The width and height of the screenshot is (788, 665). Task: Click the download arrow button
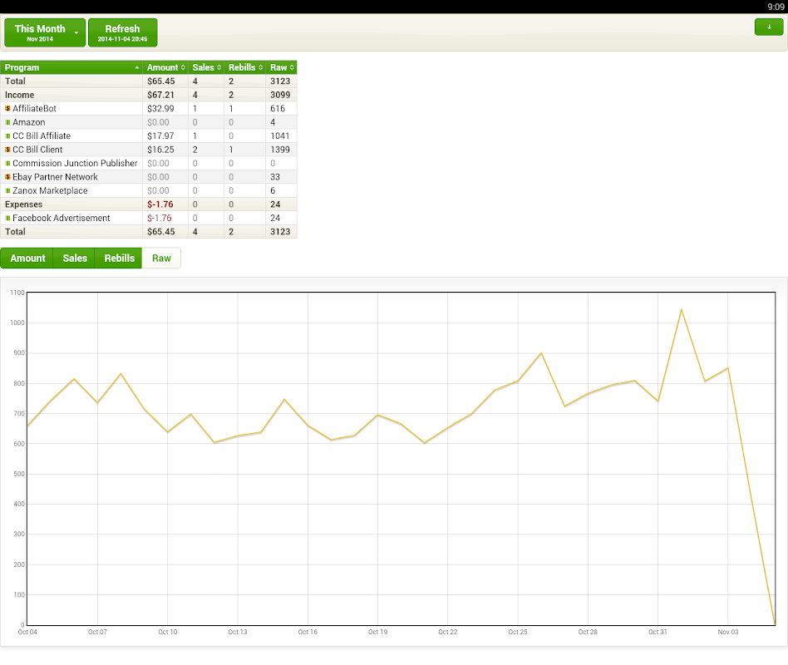click(769, 27)
